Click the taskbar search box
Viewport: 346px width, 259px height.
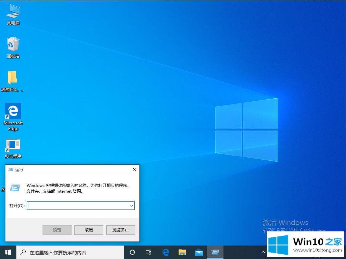70,252
